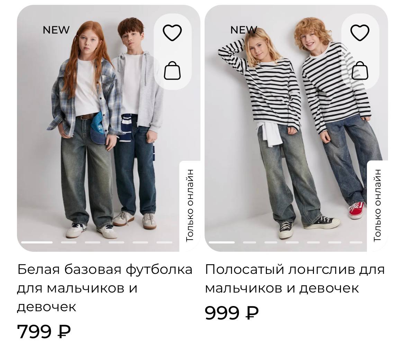Favorite the striped longsleeve with heart icon
This screenshot has height=351, width=405.
tap(360, 33)
